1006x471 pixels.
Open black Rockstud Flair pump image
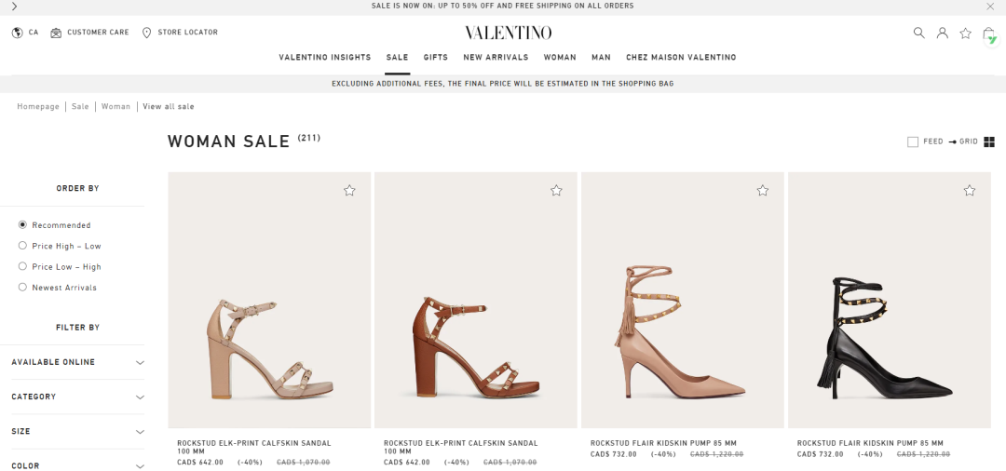(890, 300)
